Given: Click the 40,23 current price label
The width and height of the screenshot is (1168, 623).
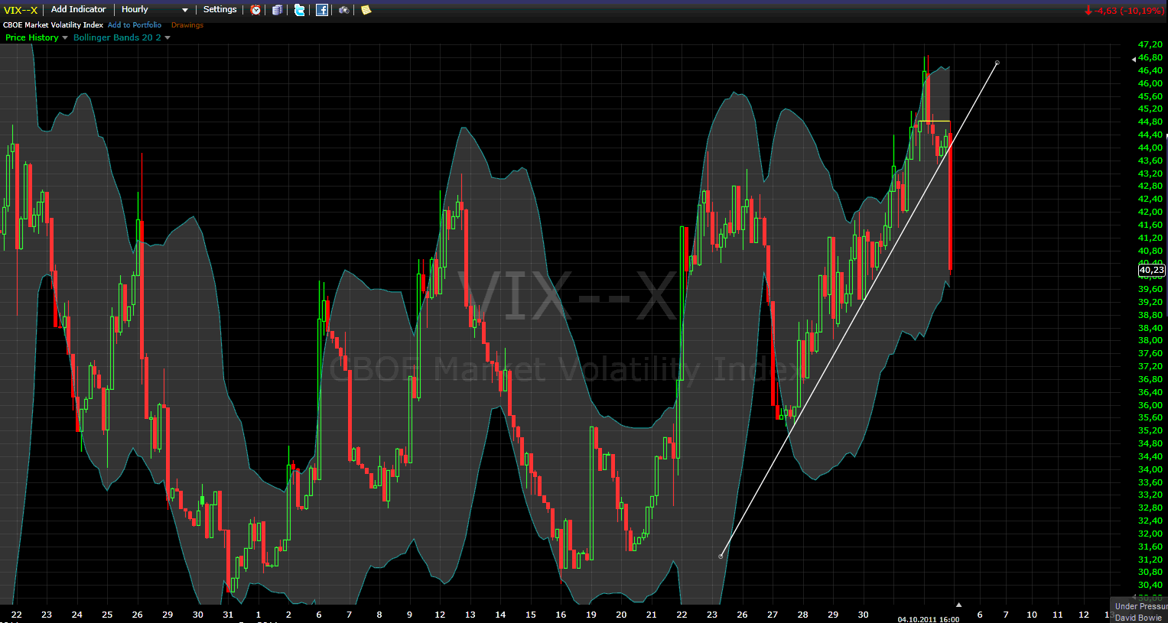Looking at the screenshot, I should (1151, 270).
